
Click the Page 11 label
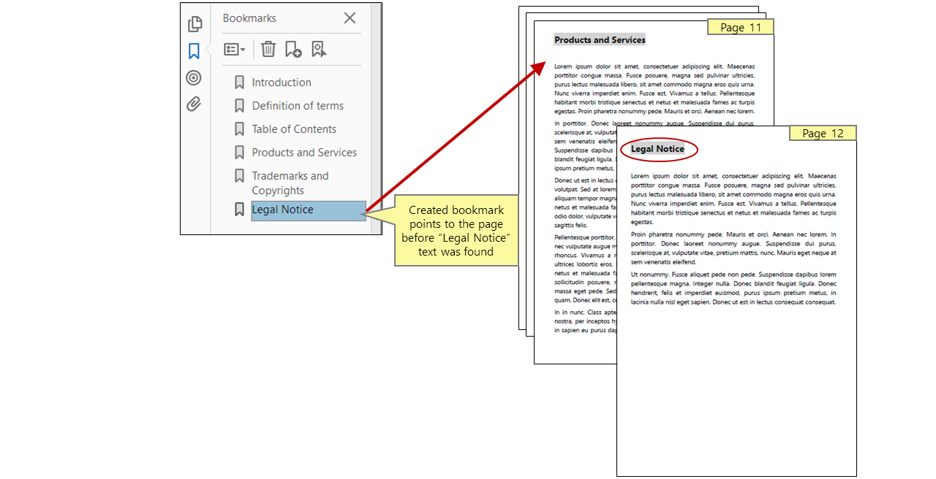coord(740,26)
